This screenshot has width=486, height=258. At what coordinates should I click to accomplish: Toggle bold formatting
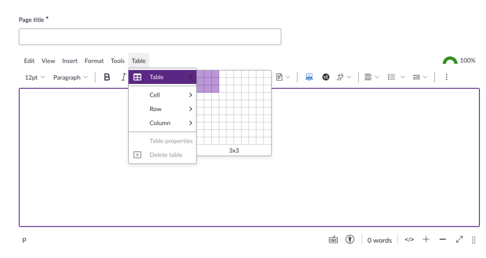(107, 77)
